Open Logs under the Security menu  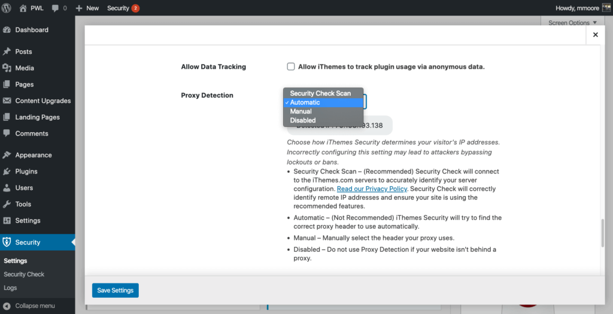click(10, 288)
